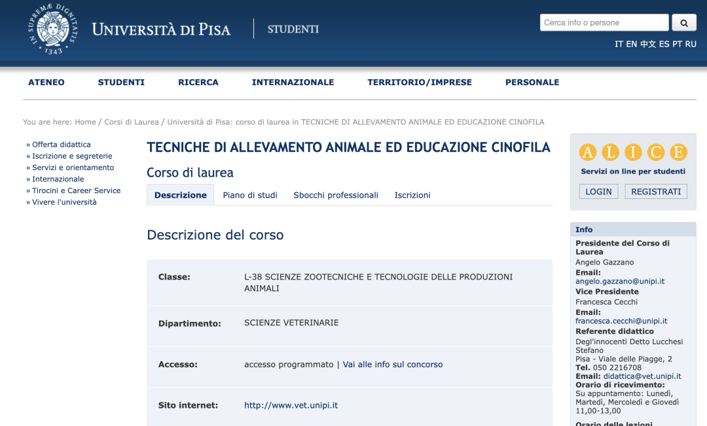Click the name Angelo Gazzano
This screenshot has width=707, height=426.
coord(604,262)
